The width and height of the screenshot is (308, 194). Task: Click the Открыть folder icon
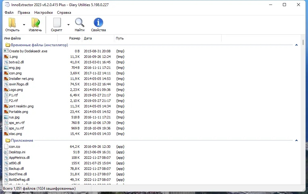12,23
